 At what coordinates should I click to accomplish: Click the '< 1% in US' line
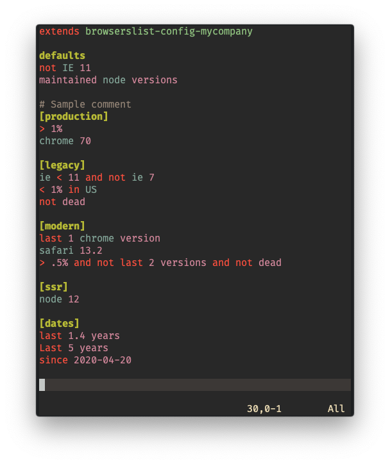pos(68,190)
